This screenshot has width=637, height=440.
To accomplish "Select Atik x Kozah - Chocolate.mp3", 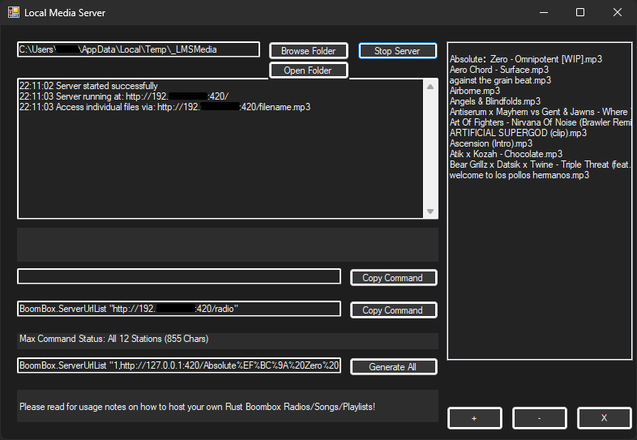I will pos(506,155).
